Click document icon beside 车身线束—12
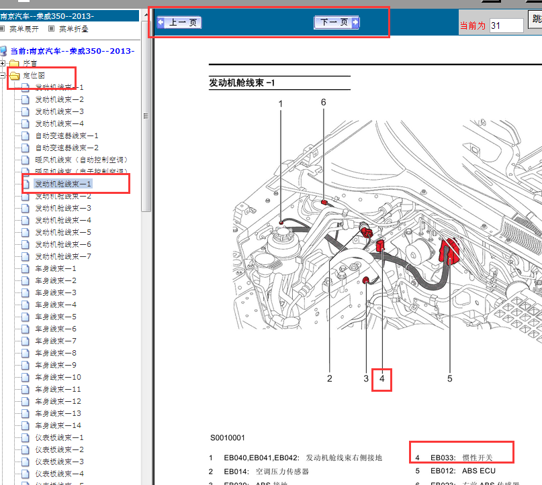This screenshot has width=542, height=485. (x=26, y=401)
